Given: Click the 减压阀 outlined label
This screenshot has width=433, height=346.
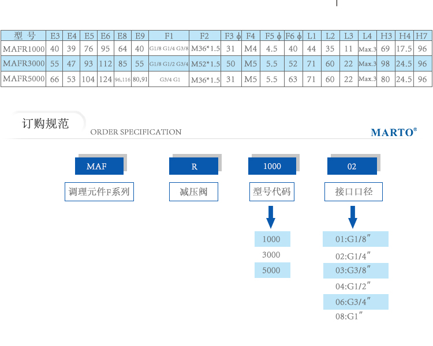Looking at the screenshot, I should [193, 192].
